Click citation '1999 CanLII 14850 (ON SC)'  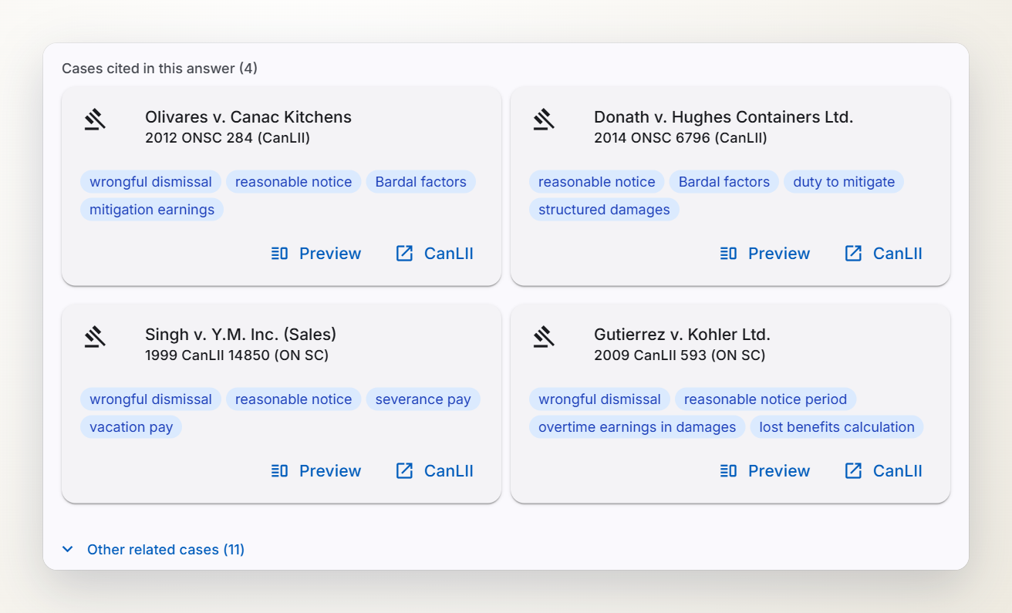237,355
